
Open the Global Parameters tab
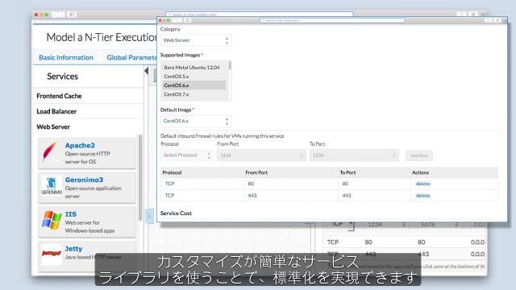pos(131,57)
